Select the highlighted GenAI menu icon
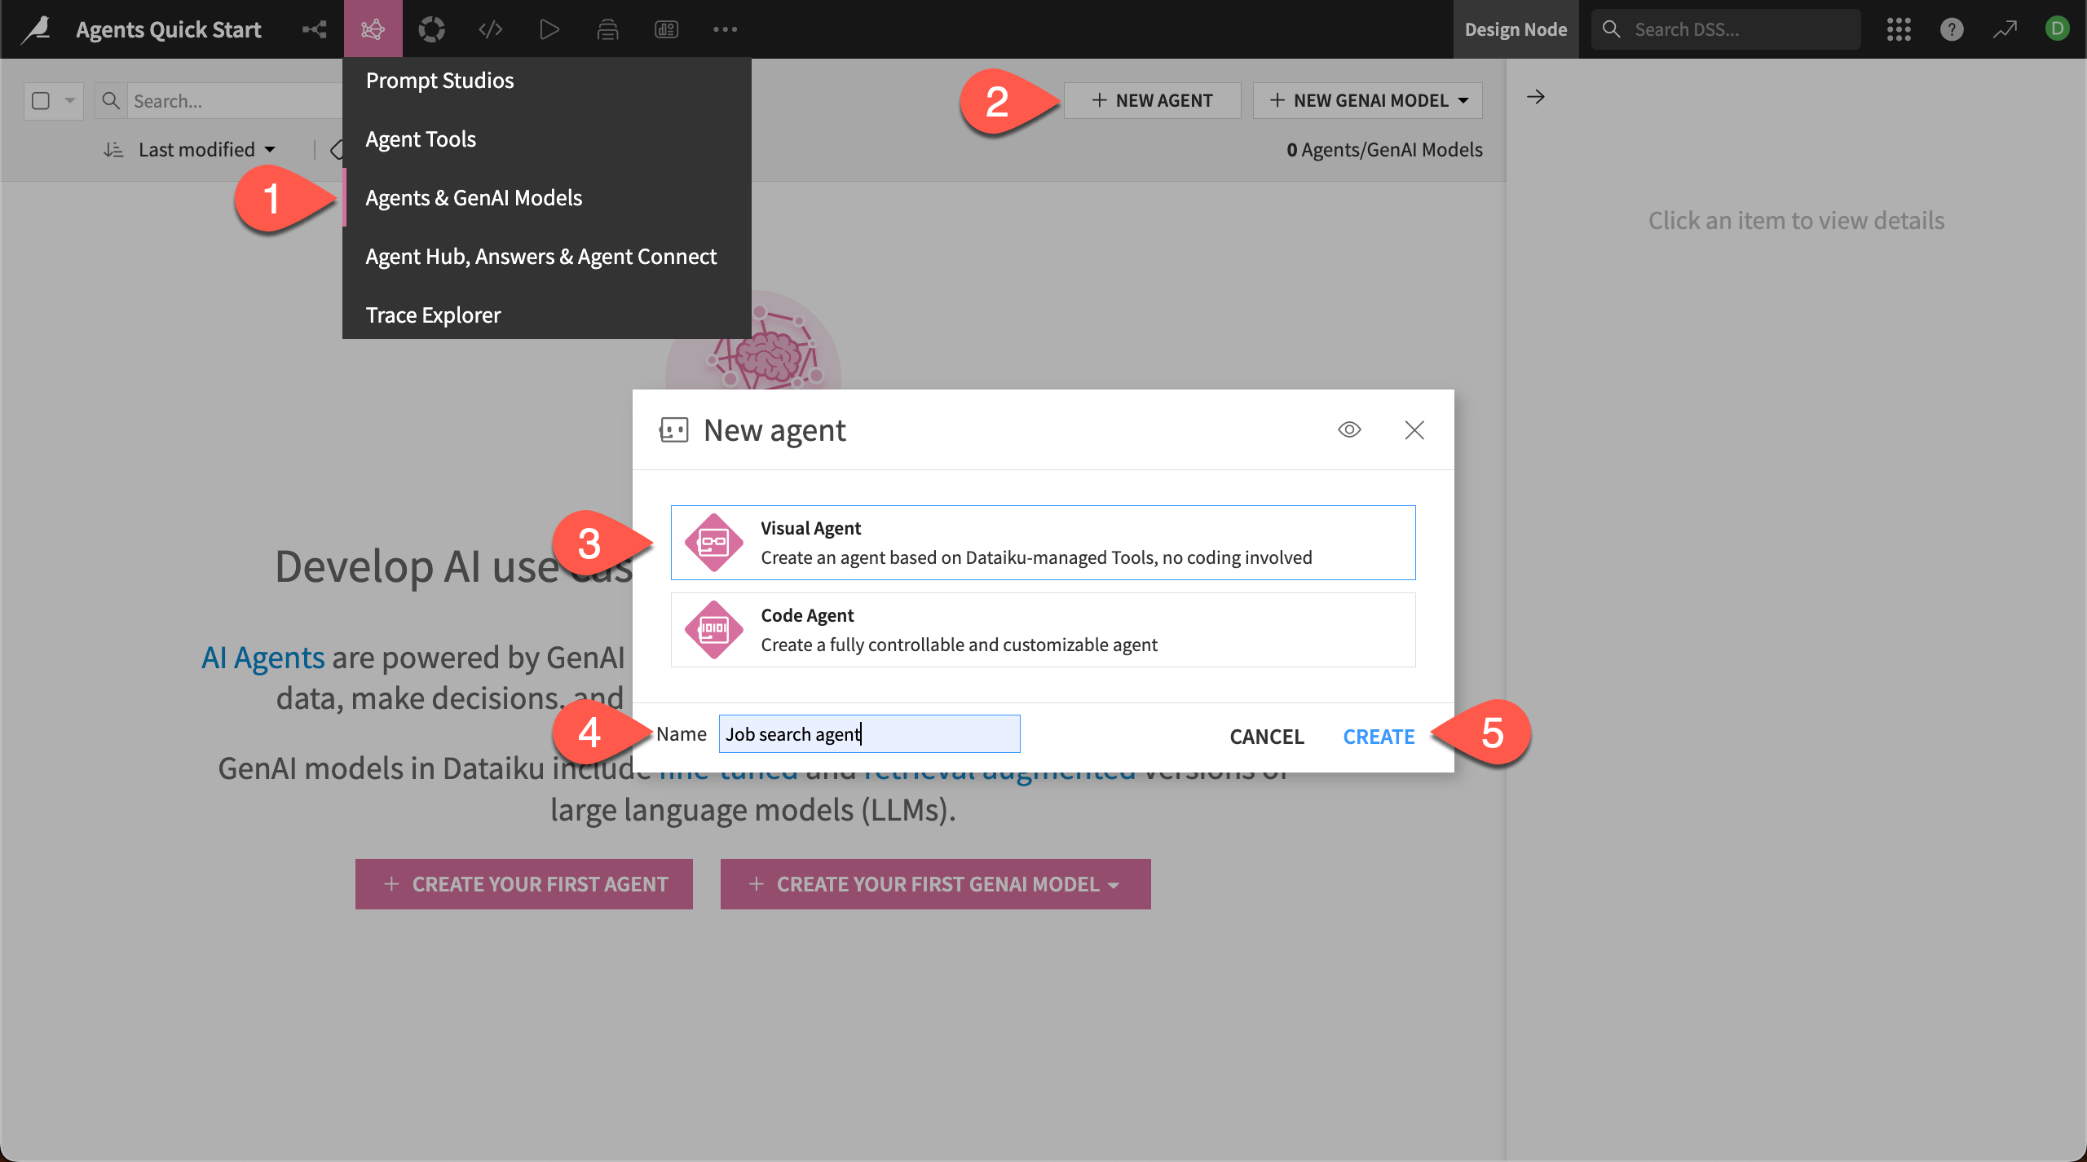This screenshot has height=1162, width=2087. click(x=373, y=29)
